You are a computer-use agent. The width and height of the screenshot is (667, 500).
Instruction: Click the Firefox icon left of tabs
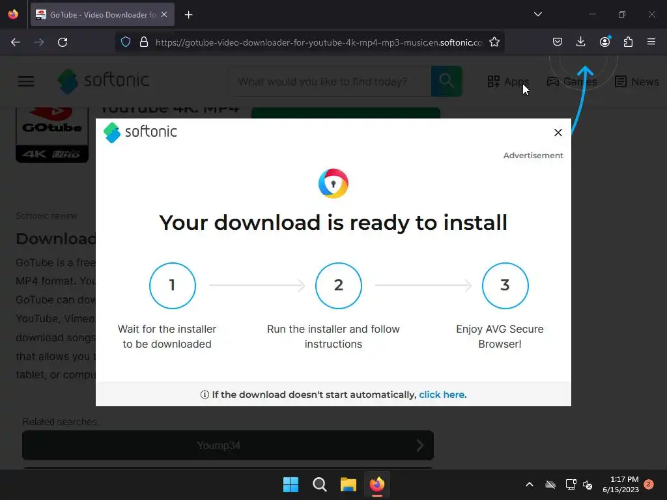13,14
